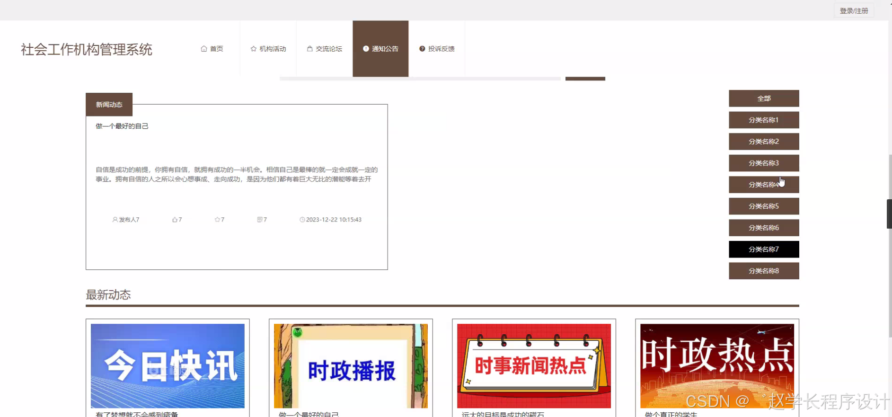Viewport: 892px width, 417px height.
Task: Select the 新闻动态 tab label
Action: click(x=109, y=105)
